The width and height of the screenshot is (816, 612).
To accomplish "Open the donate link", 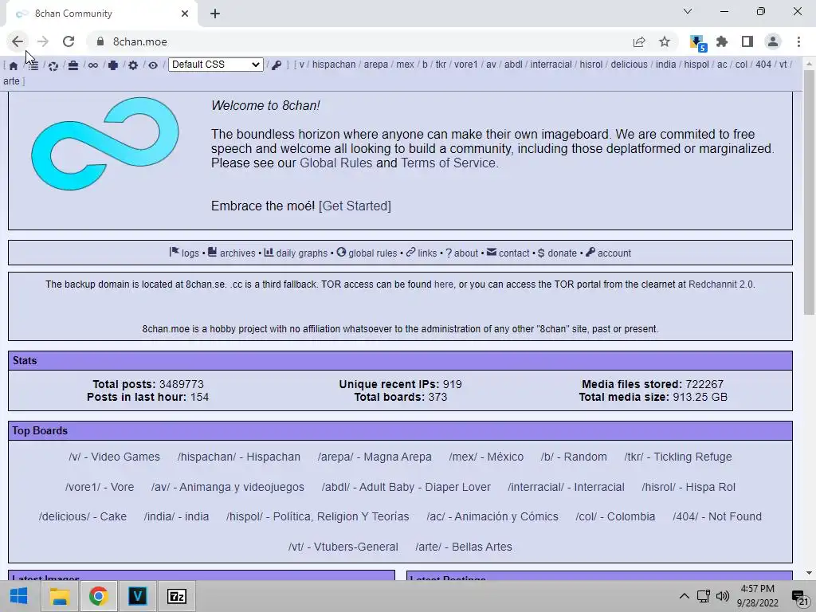I will [x=557, y=253].
